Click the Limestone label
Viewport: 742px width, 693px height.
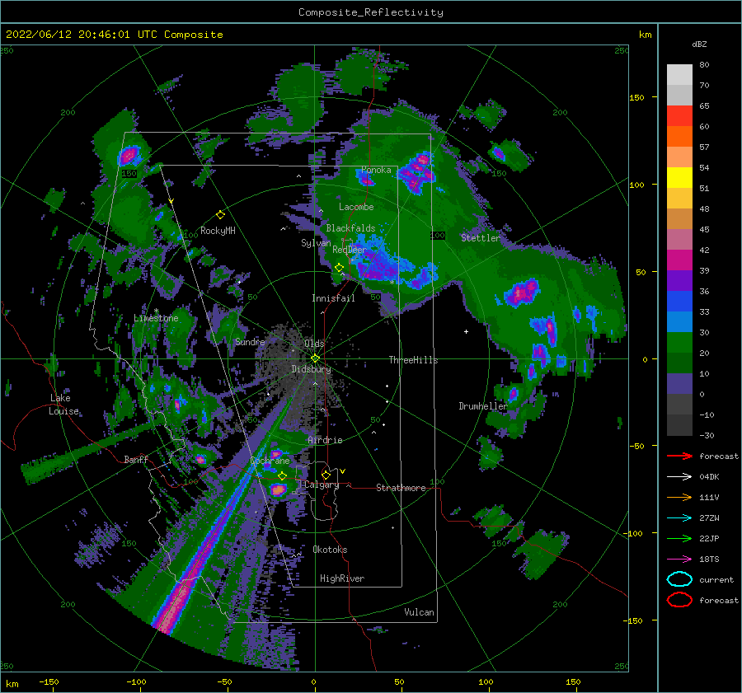point(156,318)
